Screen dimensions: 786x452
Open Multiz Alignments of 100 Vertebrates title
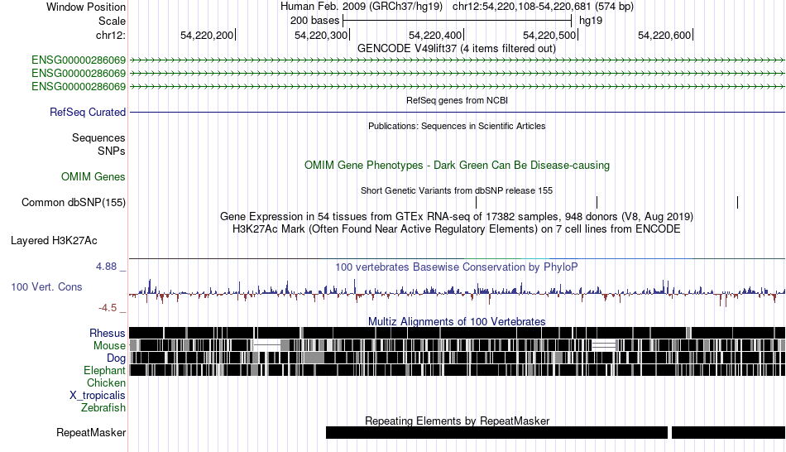click(457, 321)
